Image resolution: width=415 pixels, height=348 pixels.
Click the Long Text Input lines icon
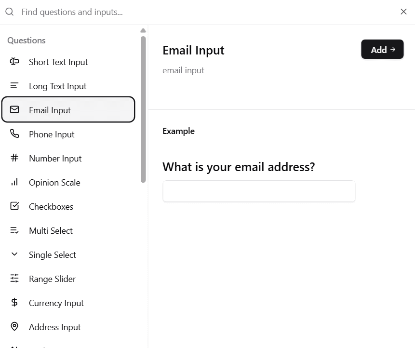(x=14, y=86)
